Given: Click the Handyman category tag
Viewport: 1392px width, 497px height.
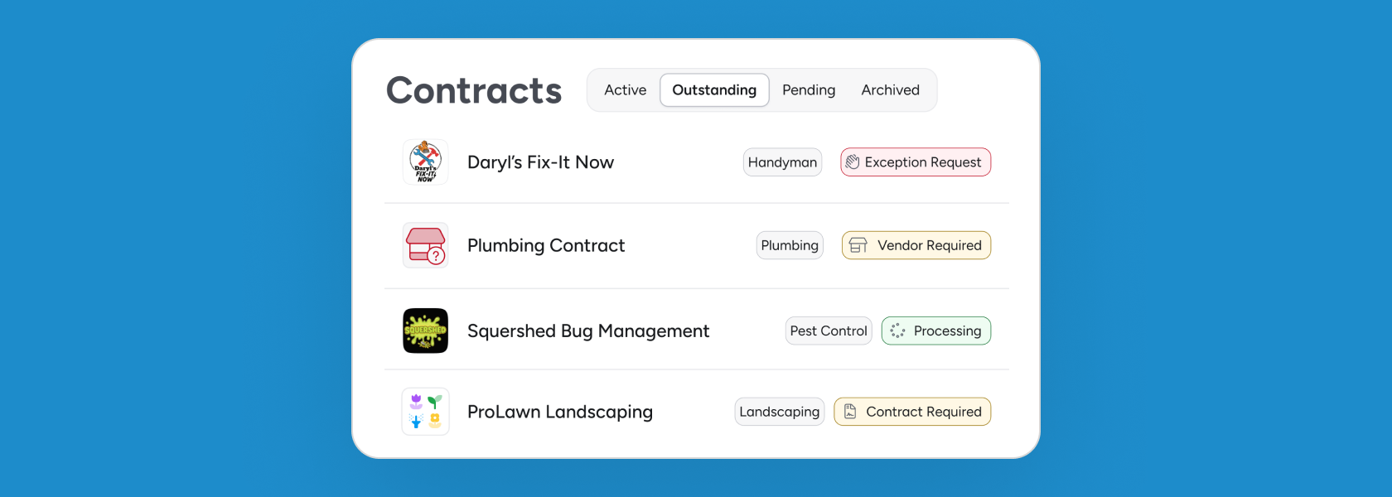Looking at the screenshot, I should click(x=782, y=162).
